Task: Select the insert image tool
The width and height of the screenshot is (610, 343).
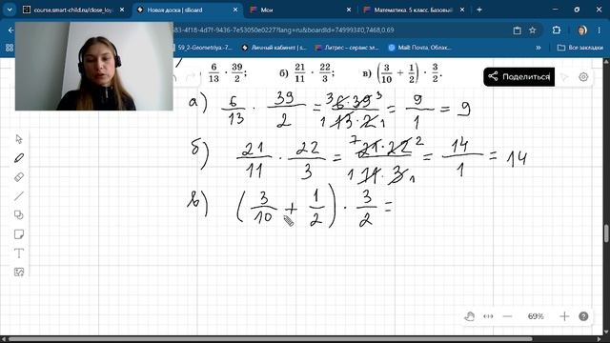Action: pos(19,272)
